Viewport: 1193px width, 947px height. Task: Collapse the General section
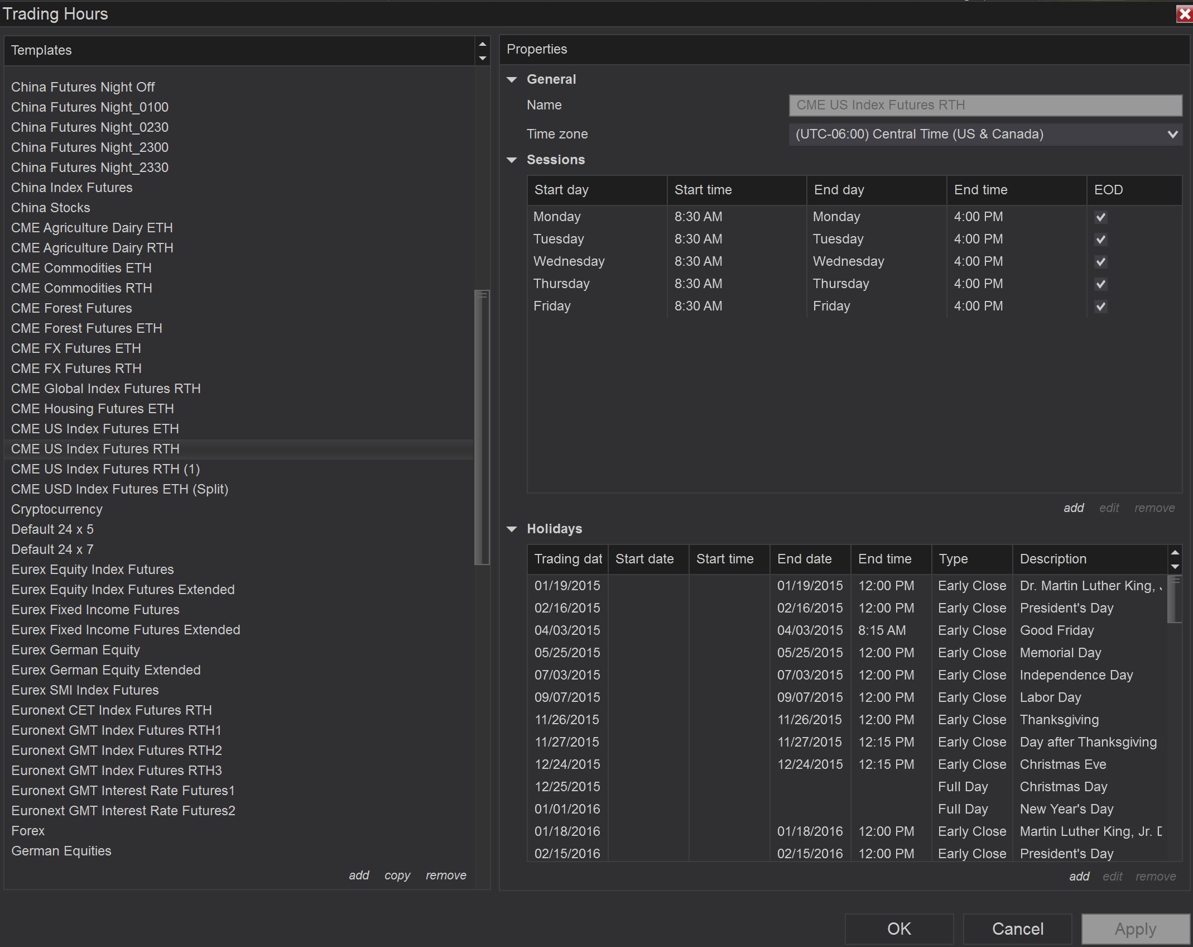[512, 79]
